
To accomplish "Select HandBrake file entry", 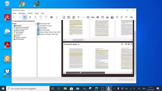I will [43, 28].
